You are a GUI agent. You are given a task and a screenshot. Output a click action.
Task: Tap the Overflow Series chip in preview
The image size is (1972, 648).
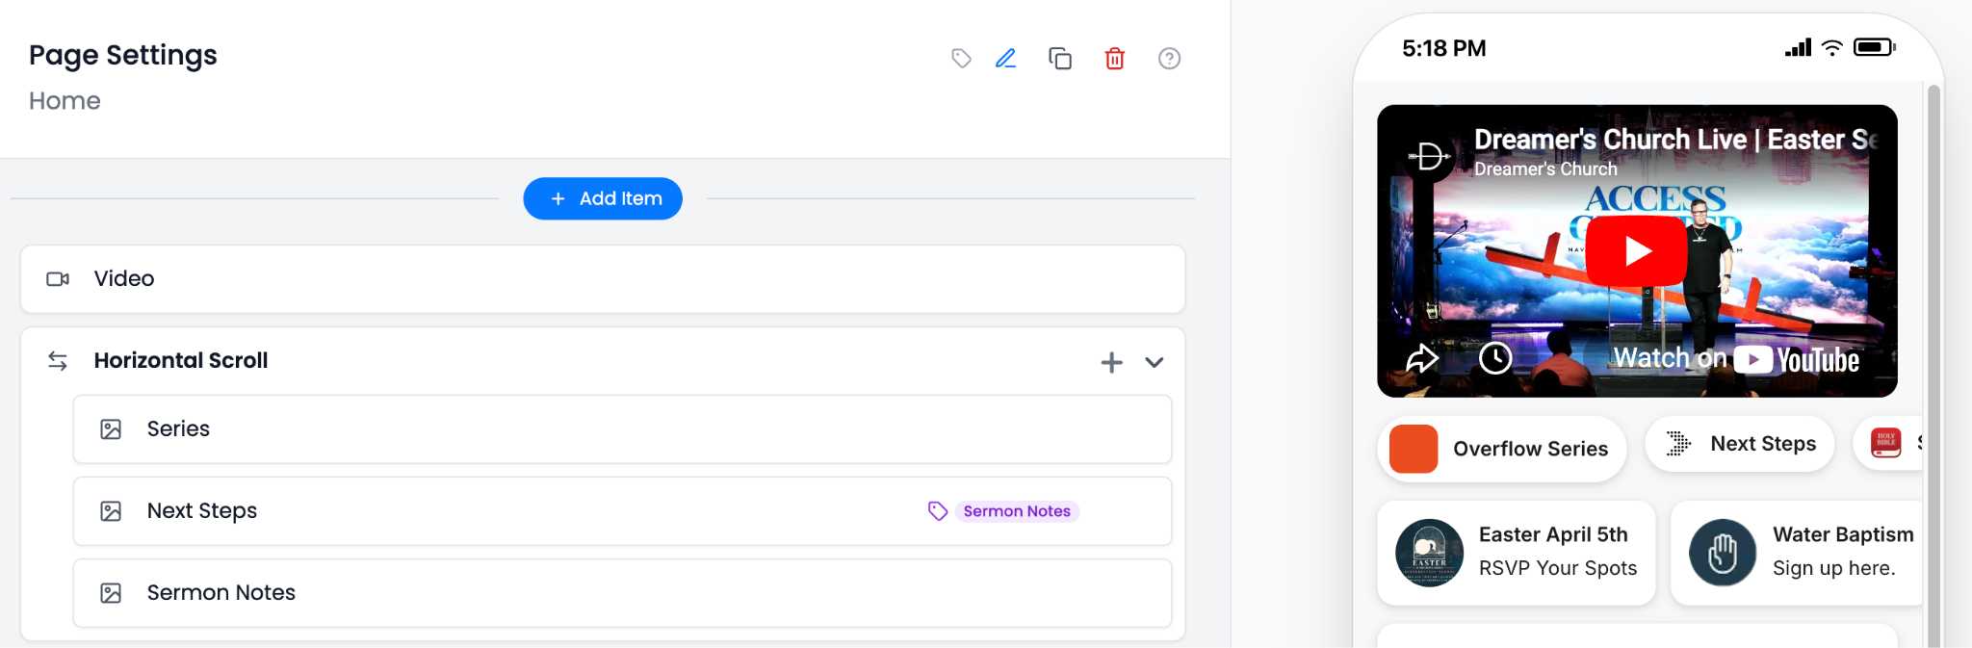click(x=1502, y=449)
